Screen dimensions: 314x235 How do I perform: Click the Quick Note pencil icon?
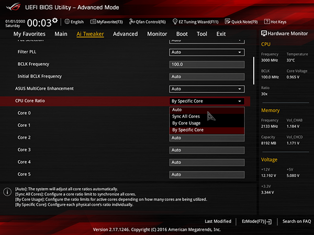228,21
